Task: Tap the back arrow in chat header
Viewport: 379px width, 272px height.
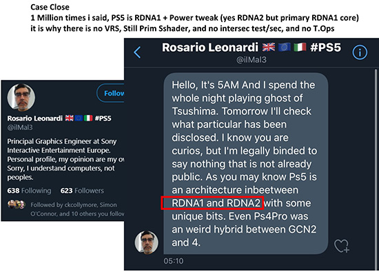Action: 137,52
